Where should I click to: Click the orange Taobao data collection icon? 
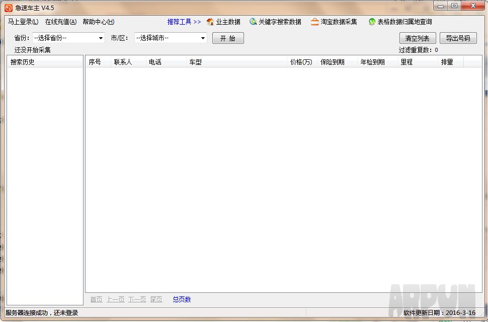tap(315, 22)
